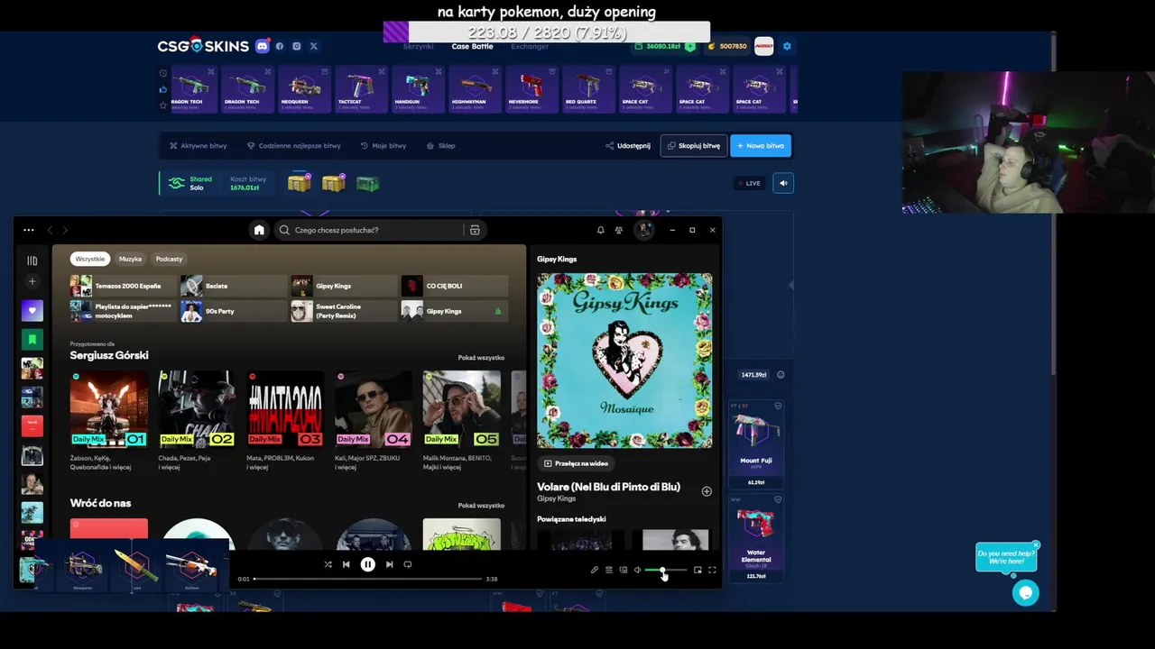Create a playlist via sidebar plus icon

[x=32, y=281]
